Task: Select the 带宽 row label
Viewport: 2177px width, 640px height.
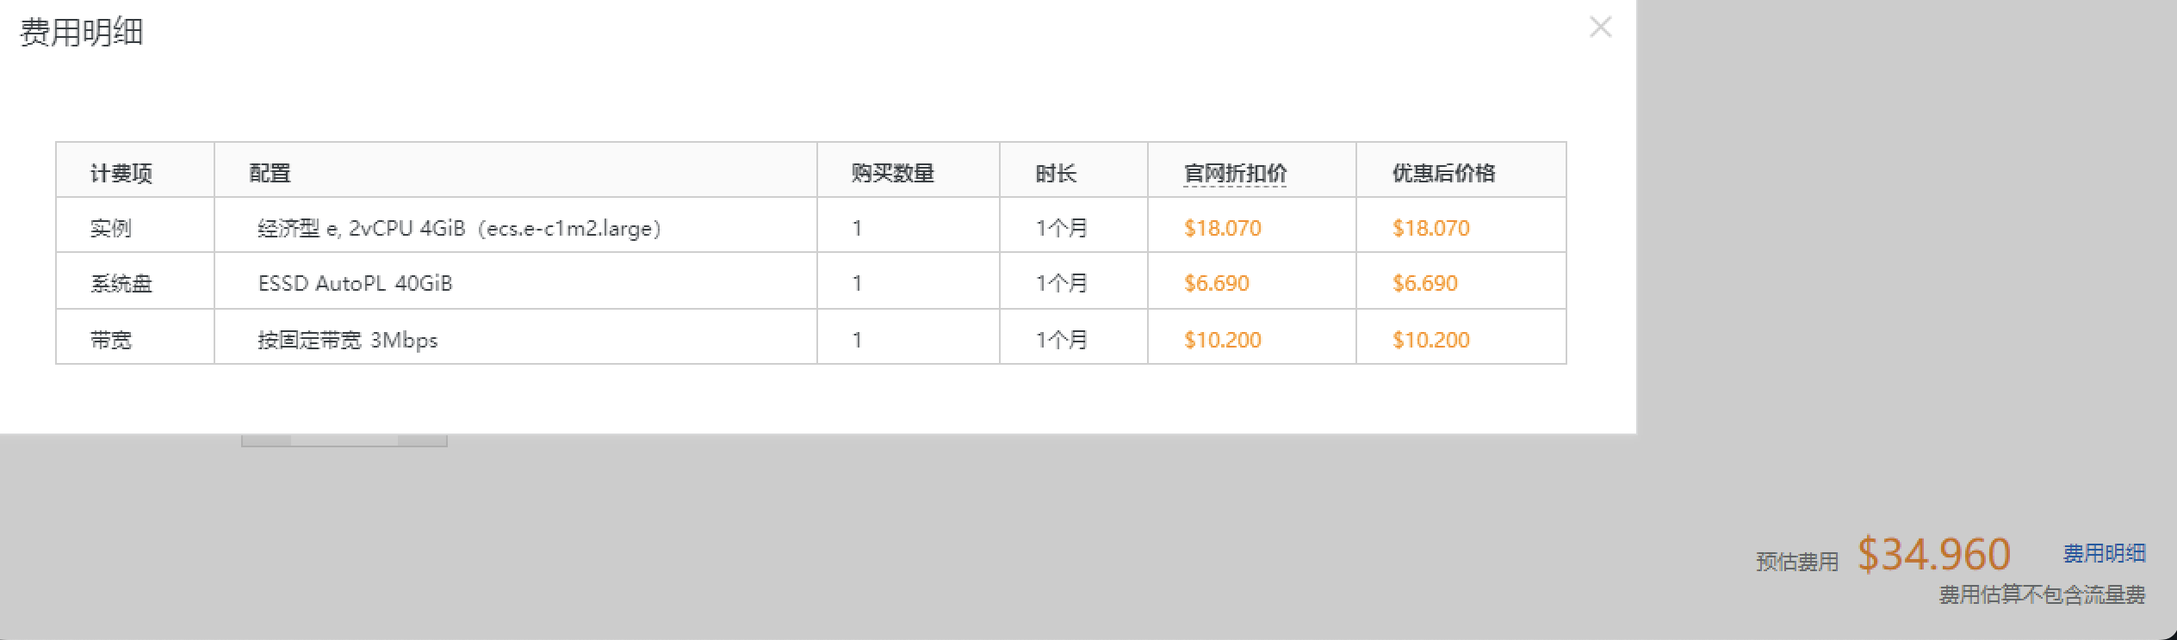Action: pyautogui.click(x=111, y=340)
